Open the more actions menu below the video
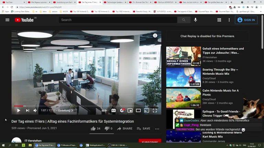 pos(157,129)
